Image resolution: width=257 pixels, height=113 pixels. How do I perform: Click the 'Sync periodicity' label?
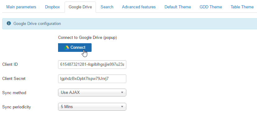(x=16, y=107)
